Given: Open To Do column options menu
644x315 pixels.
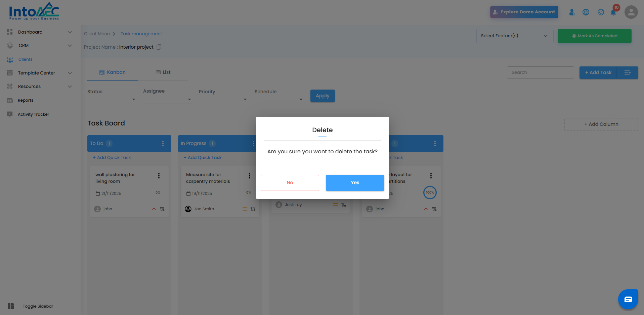Looking at the screenshot, I should tap(163, 144).
